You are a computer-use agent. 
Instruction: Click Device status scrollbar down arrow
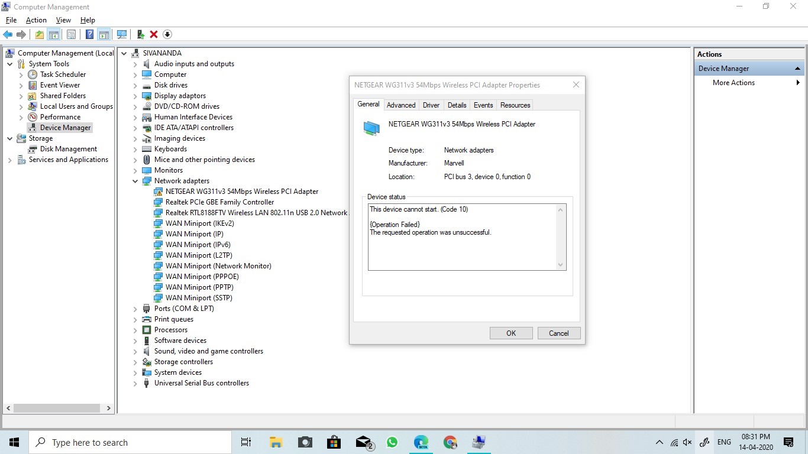[561, 265]
